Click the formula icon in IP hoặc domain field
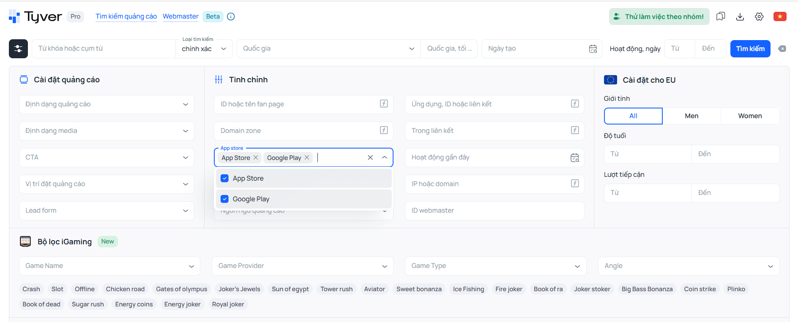Screen dimensions: 798x322 [575, 184]
